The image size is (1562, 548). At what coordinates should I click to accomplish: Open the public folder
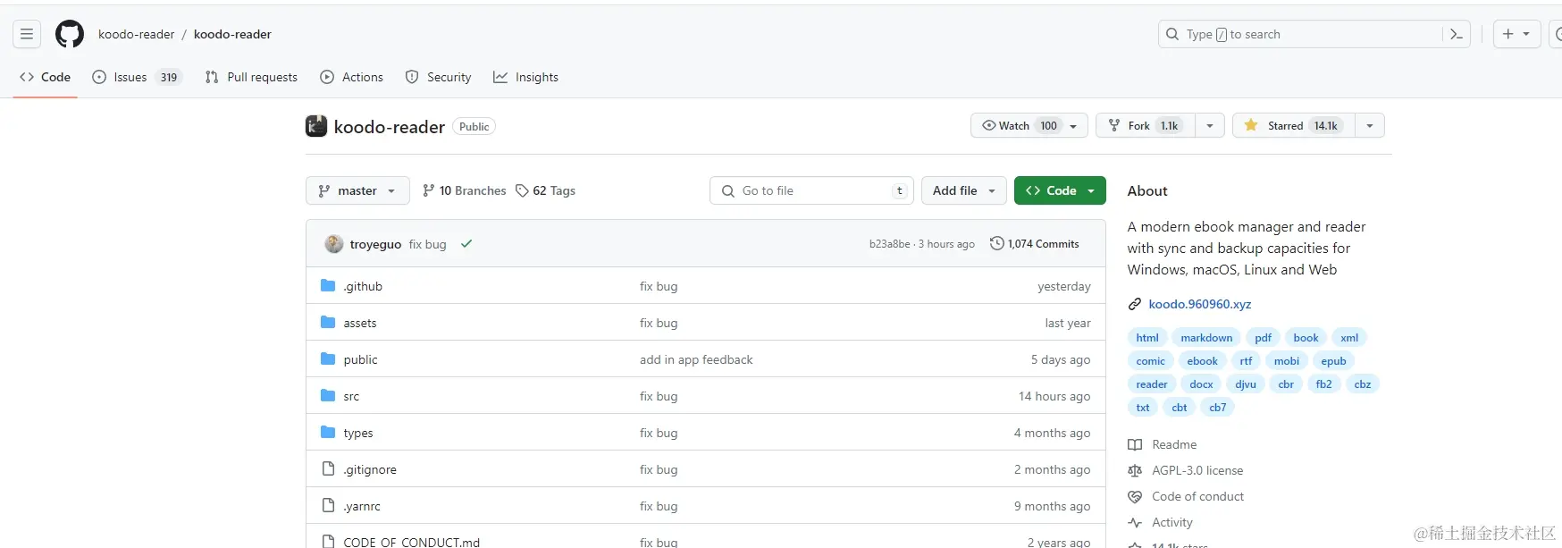point(360,359)
